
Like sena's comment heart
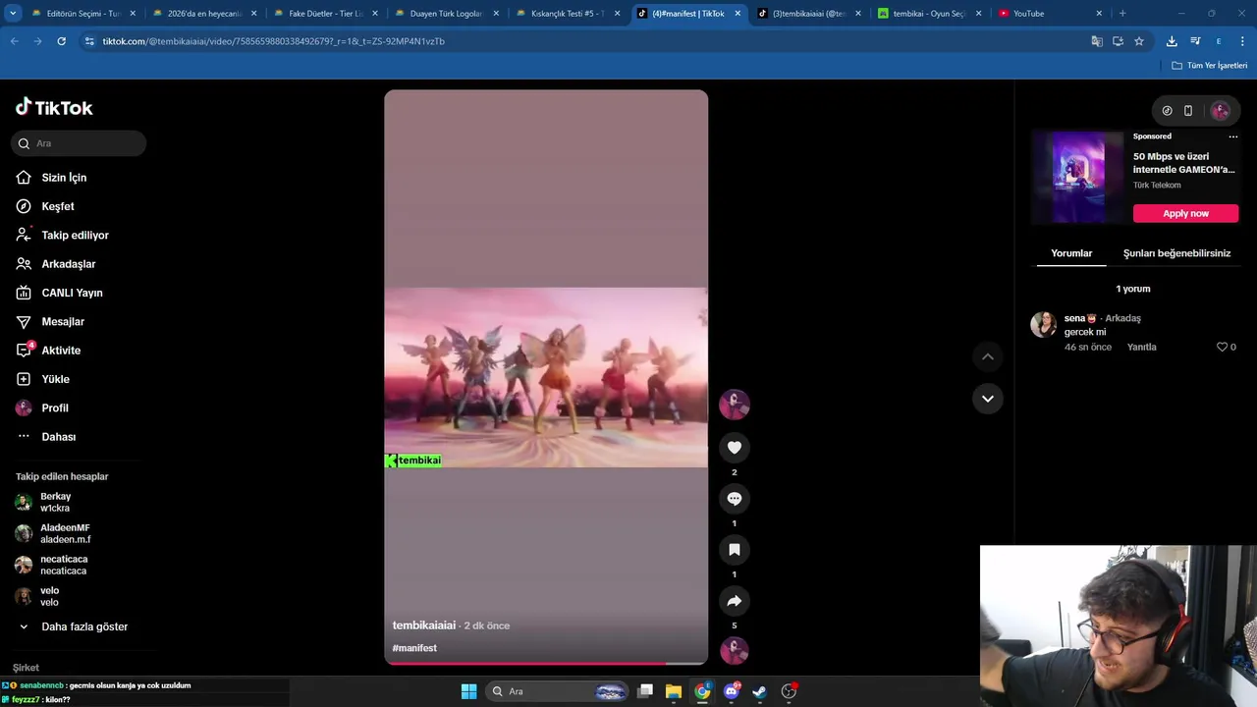point(1222,347)
